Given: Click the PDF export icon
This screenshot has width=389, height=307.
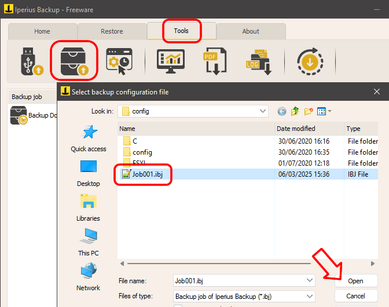Looking at the screenshot, I should point(215,61).
